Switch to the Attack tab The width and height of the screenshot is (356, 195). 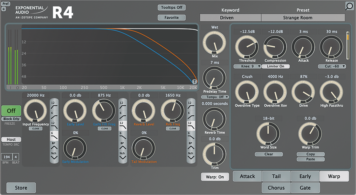tap(247, 176)
